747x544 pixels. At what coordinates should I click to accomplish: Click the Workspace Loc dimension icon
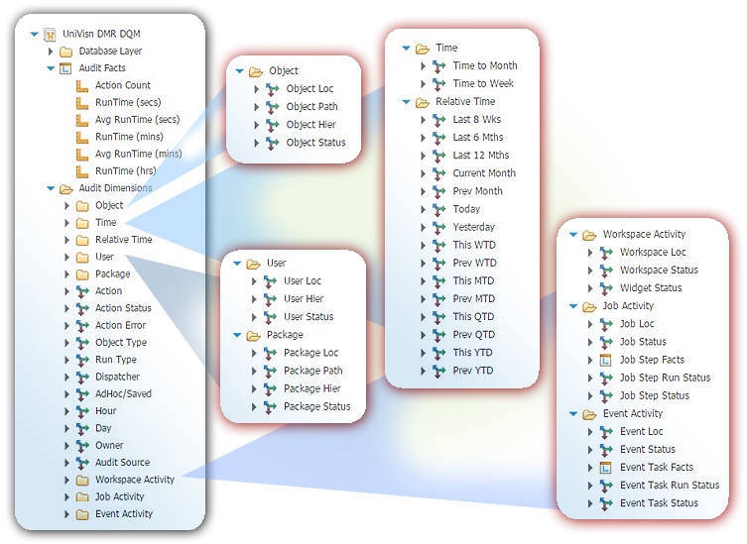[606, 253]
